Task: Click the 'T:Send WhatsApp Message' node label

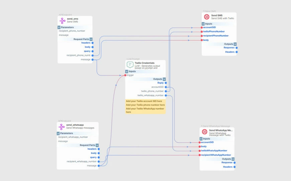Action: pos(215,126)
